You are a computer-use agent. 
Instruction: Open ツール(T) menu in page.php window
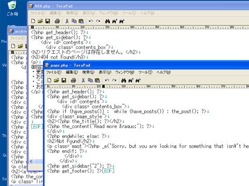145,72
